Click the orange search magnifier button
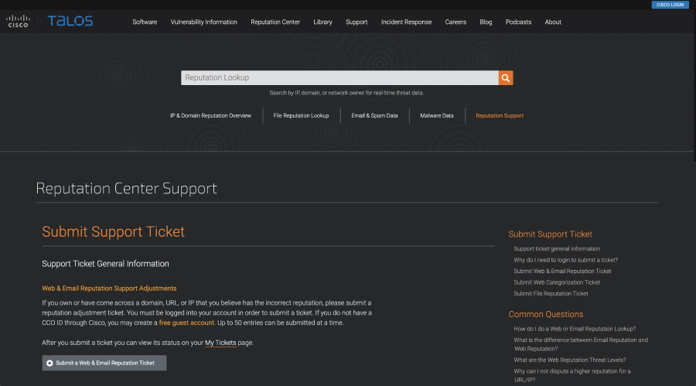Viewport: 696px width, 386px height. tap(506, 77)
